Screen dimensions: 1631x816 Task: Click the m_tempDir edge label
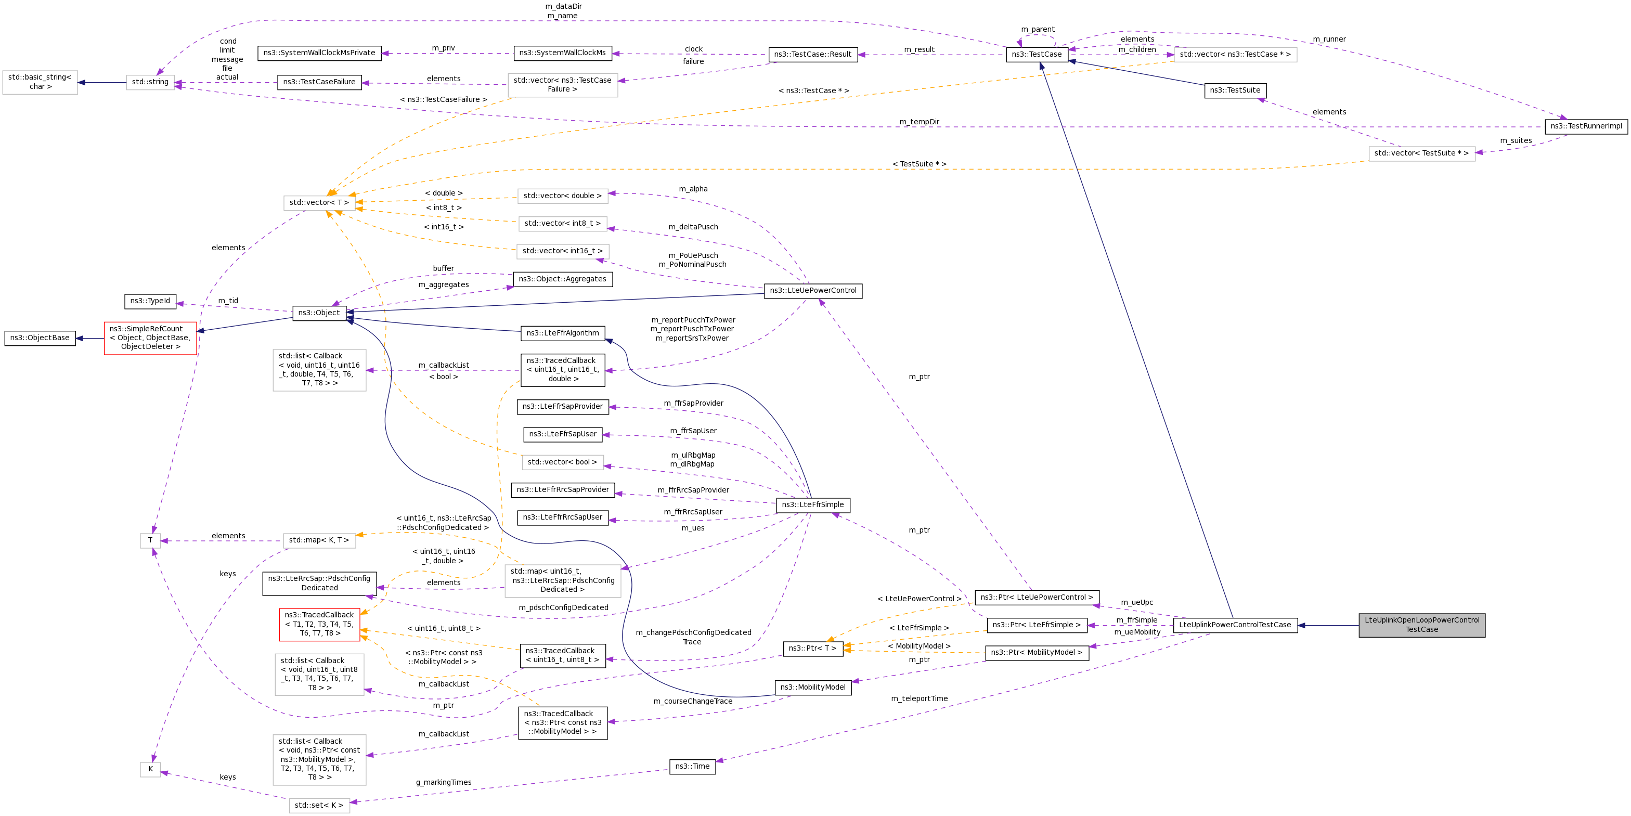(x=920, y=122)
